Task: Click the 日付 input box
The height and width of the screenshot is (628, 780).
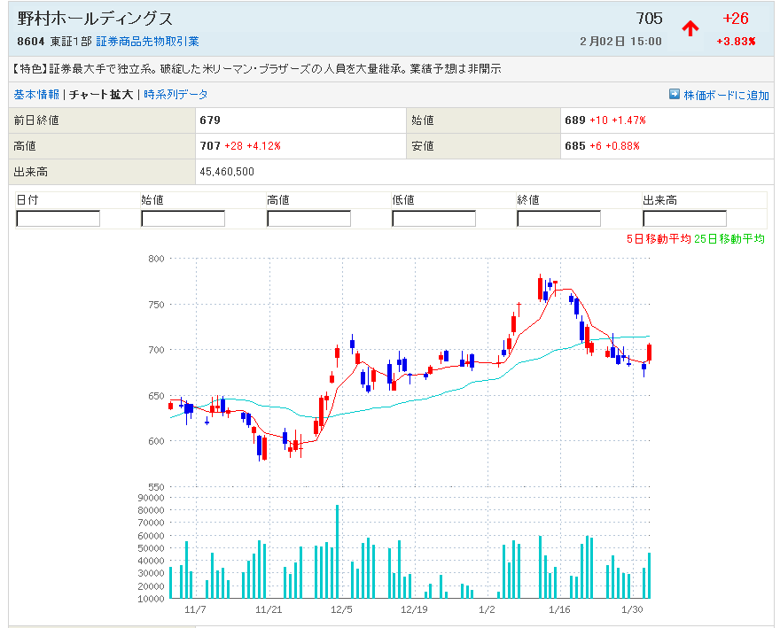Action: pos(58,219)
